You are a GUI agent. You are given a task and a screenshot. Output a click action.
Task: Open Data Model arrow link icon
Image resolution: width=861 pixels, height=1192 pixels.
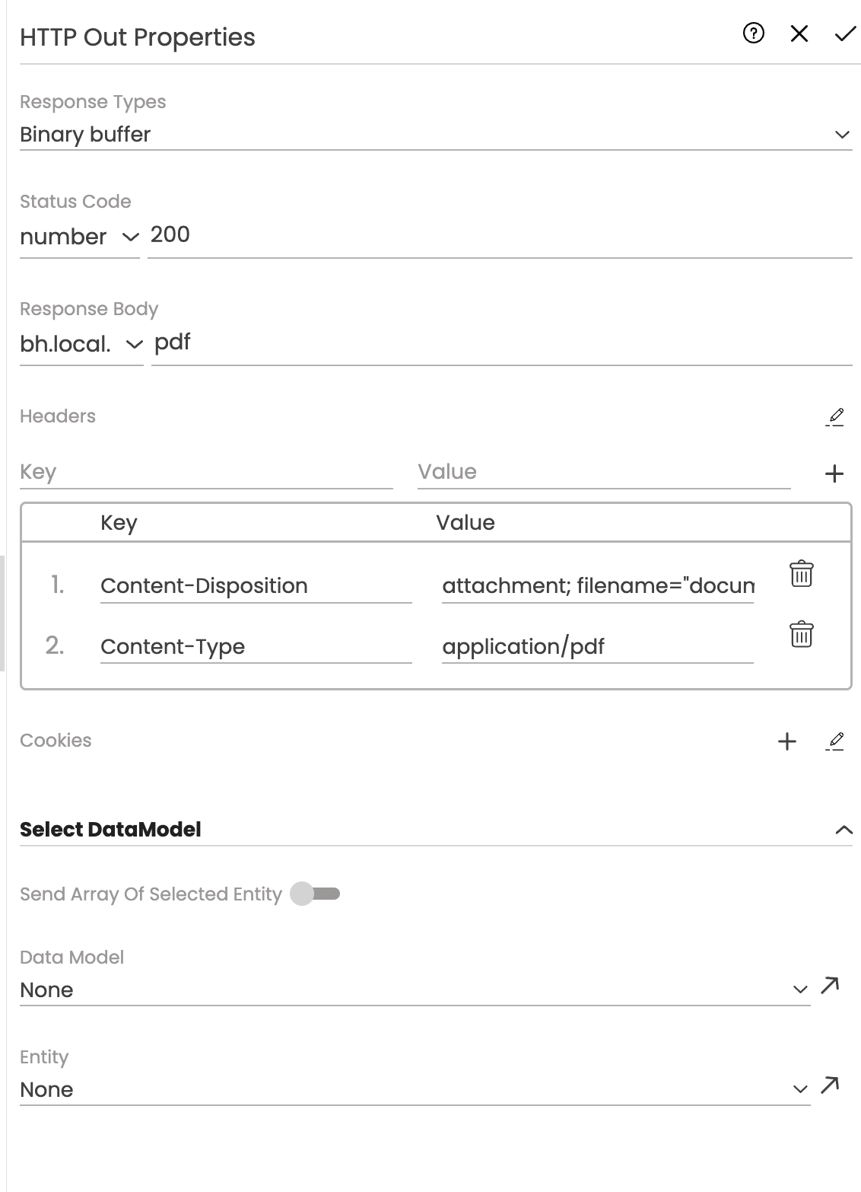click(830, 986)
